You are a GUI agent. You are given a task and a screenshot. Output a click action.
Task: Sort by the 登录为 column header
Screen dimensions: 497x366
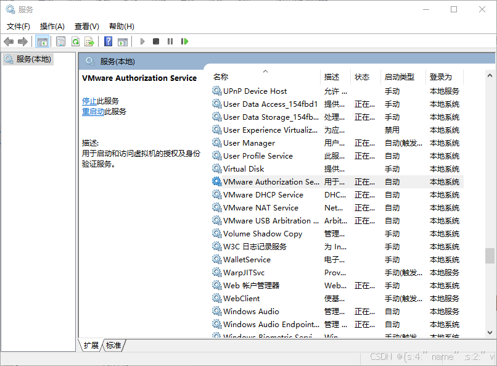pos(445,77)
